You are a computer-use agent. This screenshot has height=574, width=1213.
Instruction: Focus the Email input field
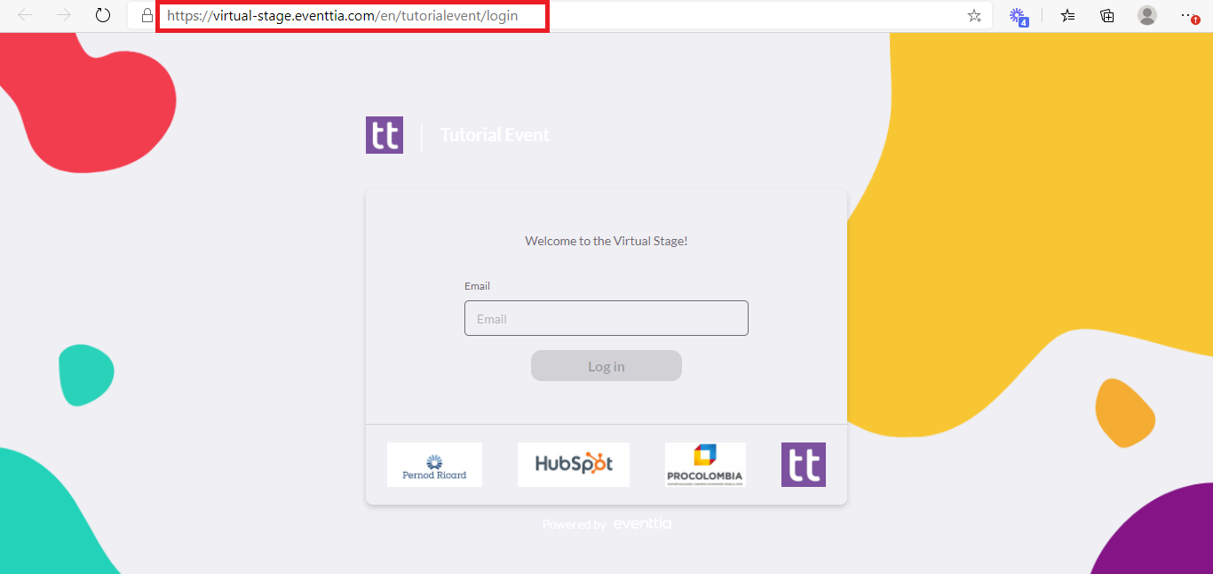(x=606, y=318)
